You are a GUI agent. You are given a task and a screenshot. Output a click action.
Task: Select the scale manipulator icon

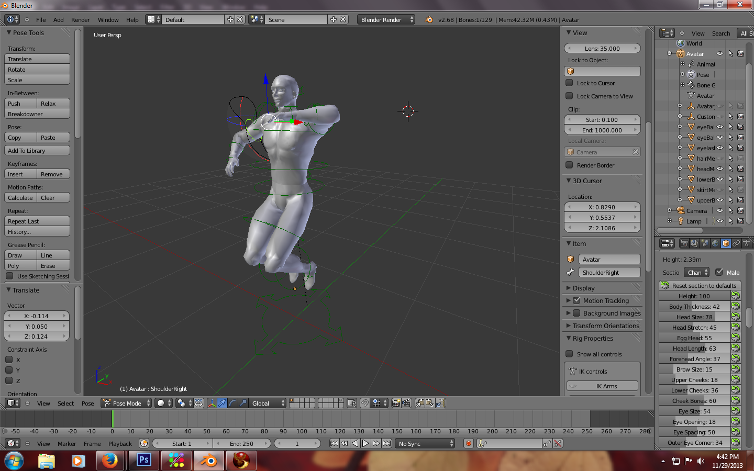point(243,403)
